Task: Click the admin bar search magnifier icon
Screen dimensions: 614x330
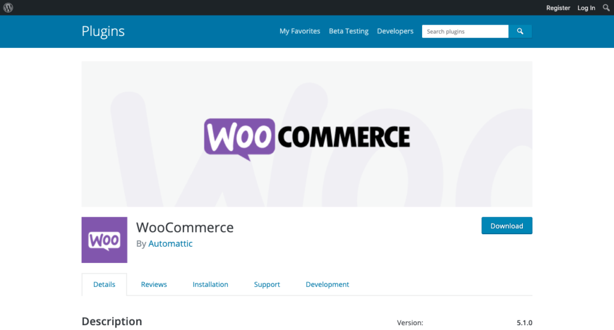Action: 606,8
